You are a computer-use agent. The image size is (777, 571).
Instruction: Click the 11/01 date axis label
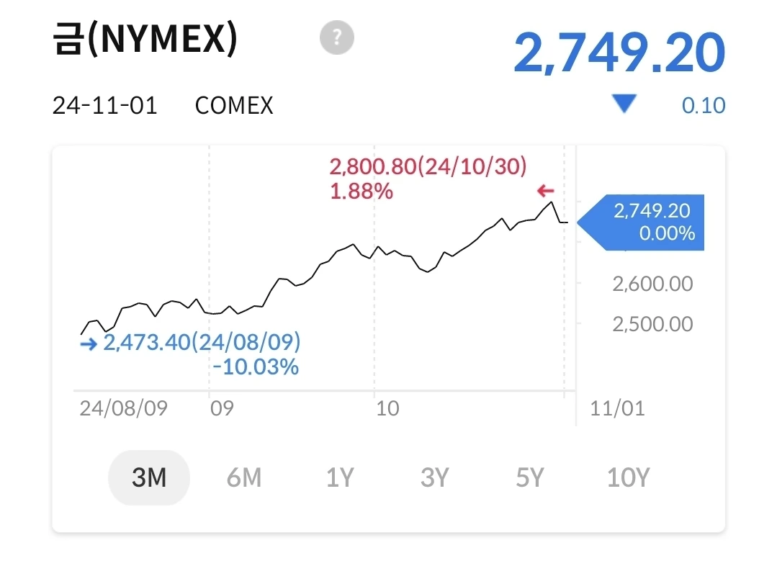click(617, 409)
